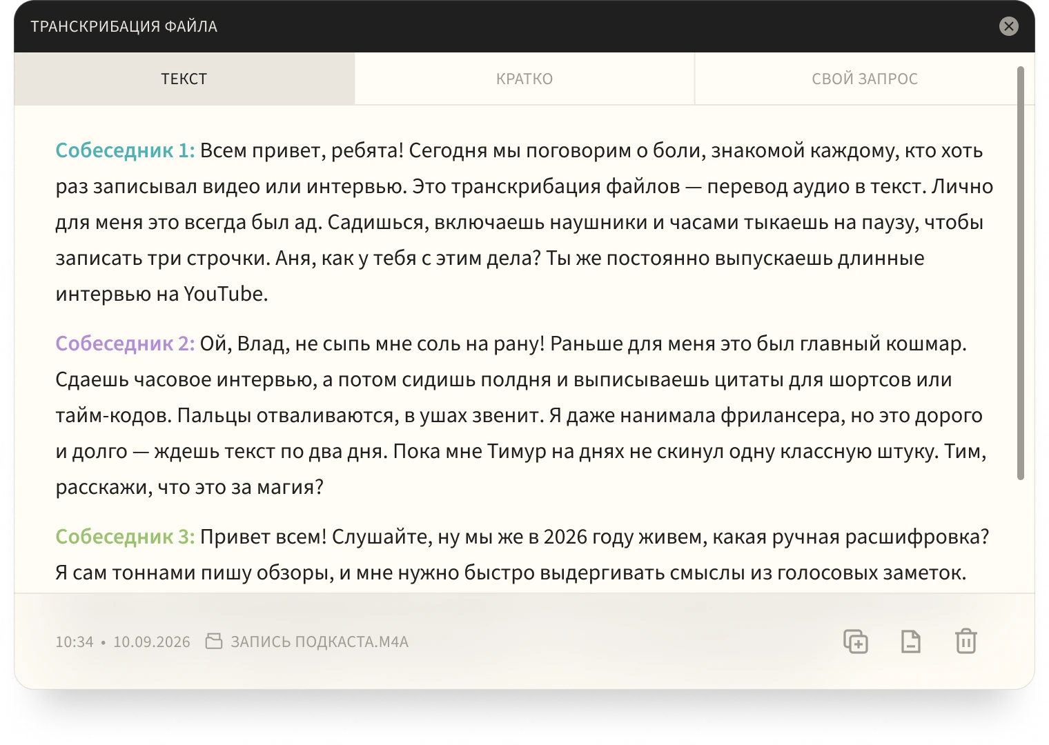
Task: Click the vertical scrollbar of the transcript
Action: point(1021,273)
